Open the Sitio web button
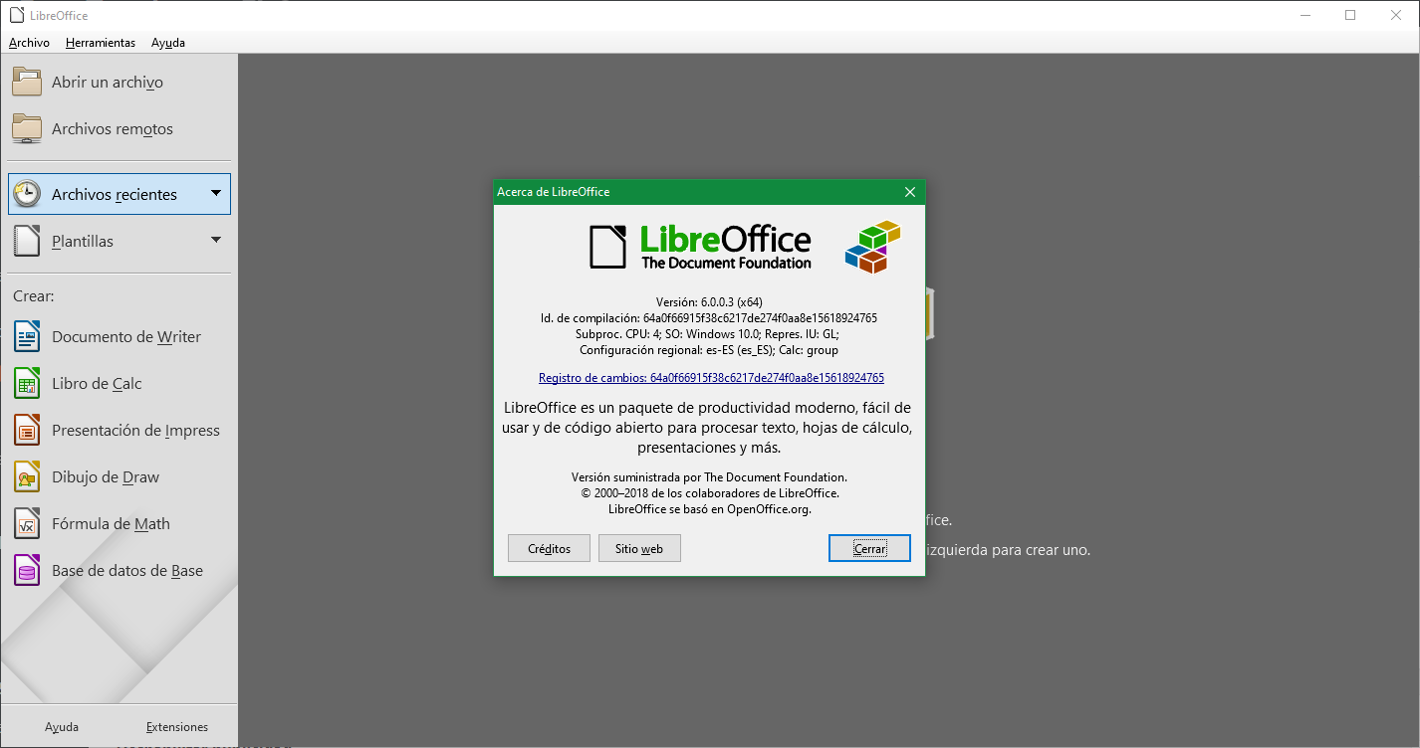Image resolution: width=1420 pixels, height=748 pixels. coord(639,548)
